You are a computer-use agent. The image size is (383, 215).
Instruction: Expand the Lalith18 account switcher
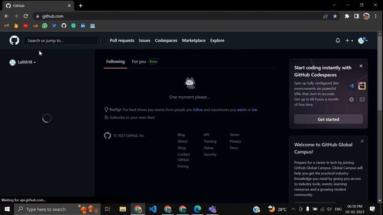pyautogui.click(x=23, y=62)
